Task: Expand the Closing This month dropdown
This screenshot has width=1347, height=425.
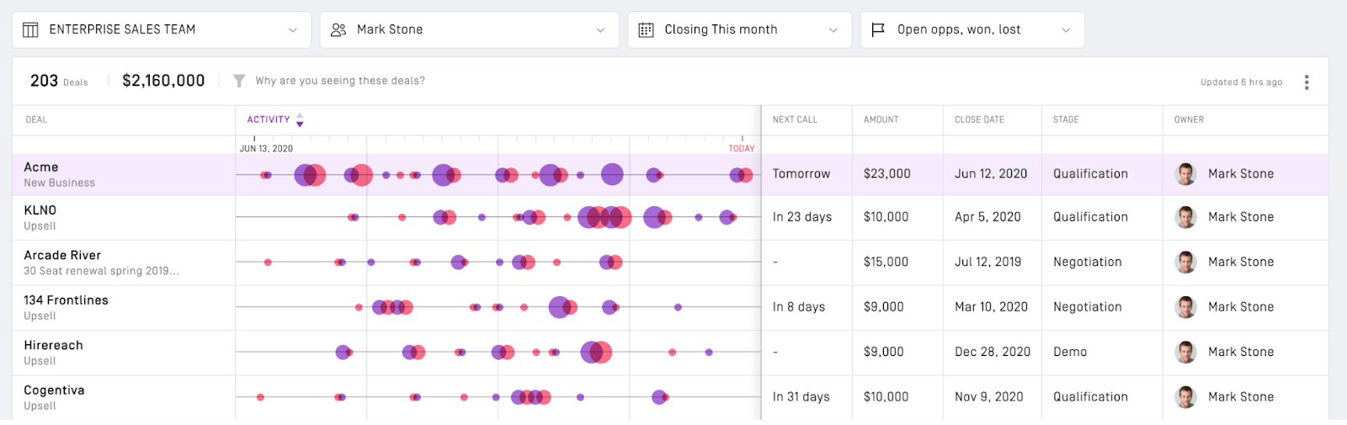Action: click(739, 29)
